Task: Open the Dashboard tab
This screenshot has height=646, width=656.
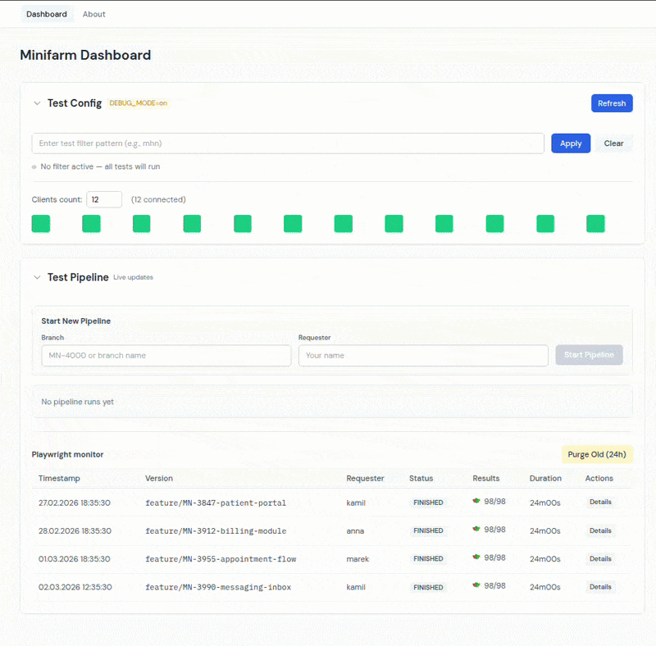Action: point(47,14)
